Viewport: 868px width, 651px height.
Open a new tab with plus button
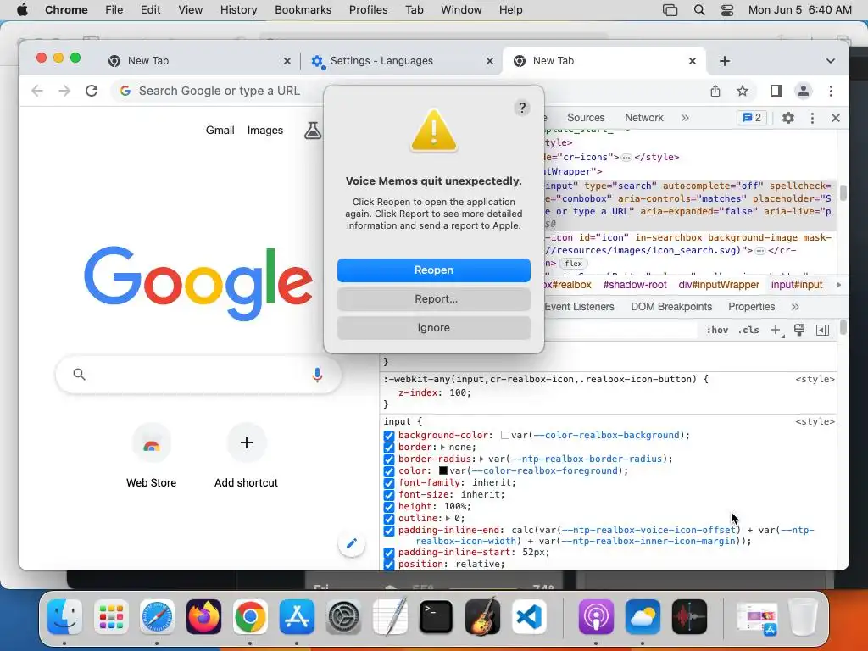pos(725,61)
